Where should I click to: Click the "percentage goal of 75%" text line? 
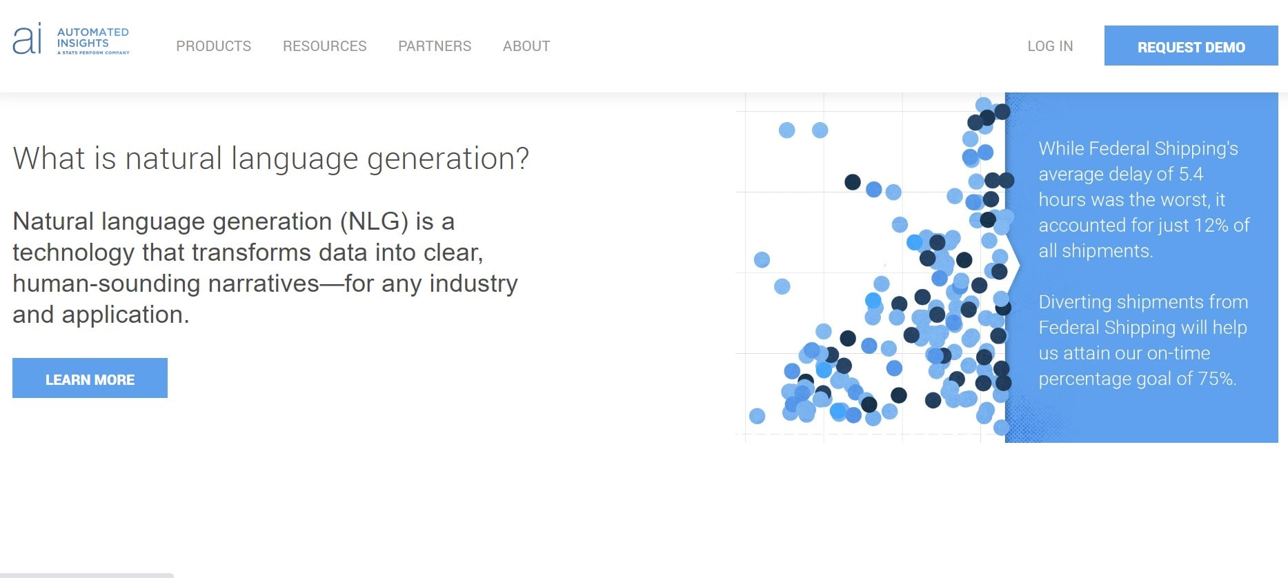(1137, 379)
